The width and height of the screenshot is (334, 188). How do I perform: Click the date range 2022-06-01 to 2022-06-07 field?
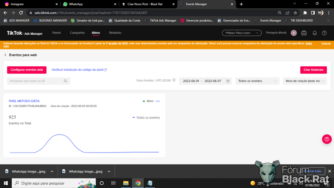click(205, 81)
